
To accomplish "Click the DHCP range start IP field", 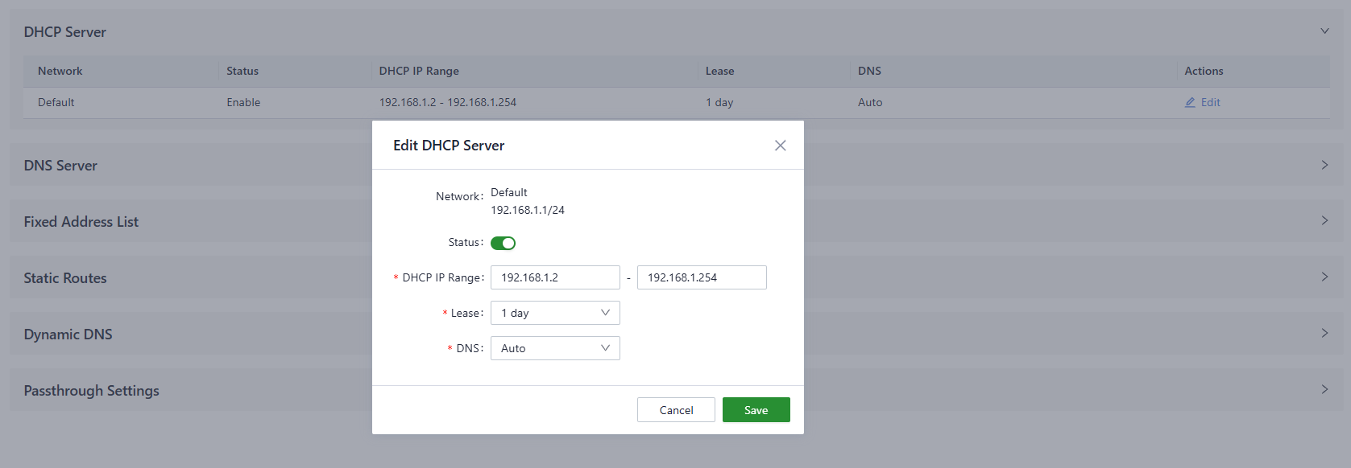I will 555,277.
